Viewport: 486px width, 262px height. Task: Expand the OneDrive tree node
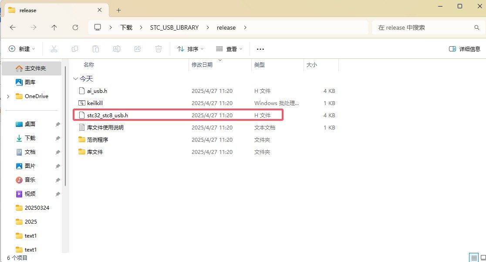coord(8,96)
